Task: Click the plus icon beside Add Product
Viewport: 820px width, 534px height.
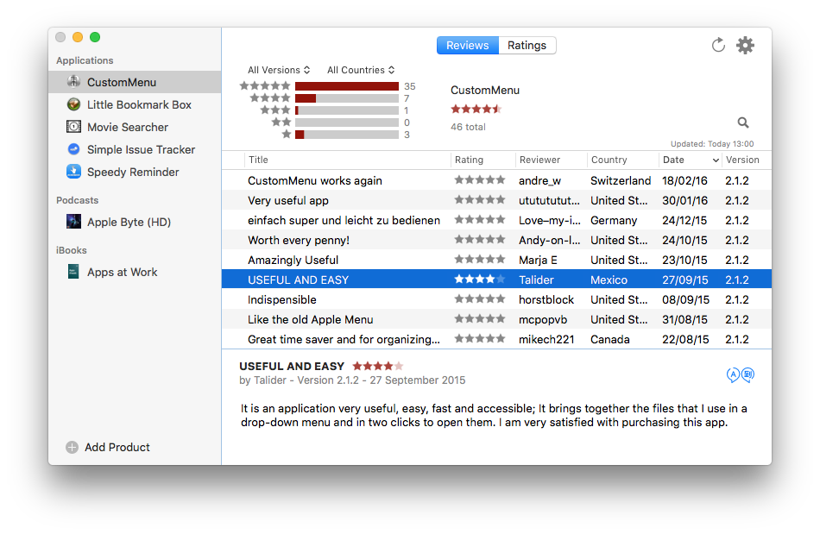Action: click(x=73, y=447)
